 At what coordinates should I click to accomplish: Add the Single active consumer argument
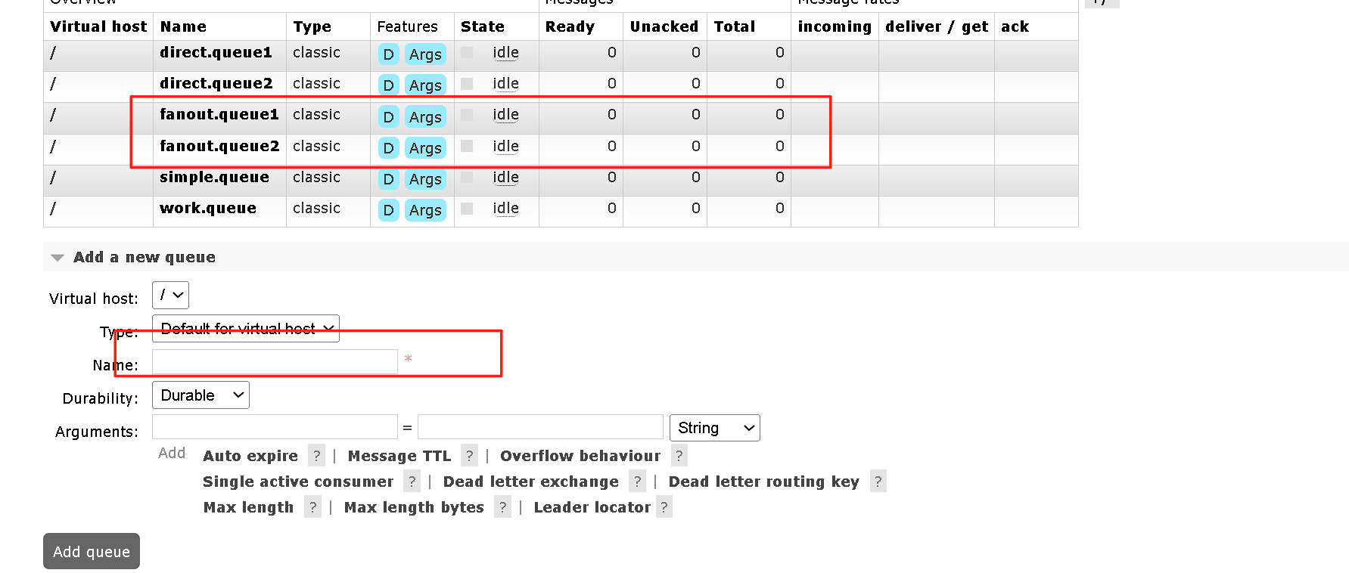tap(298, 482)
